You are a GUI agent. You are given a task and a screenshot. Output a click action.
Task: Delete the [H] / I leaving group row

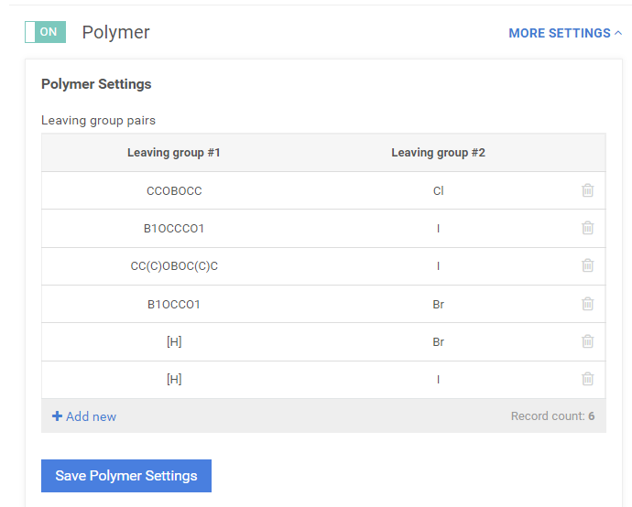(x=587, y=379)
